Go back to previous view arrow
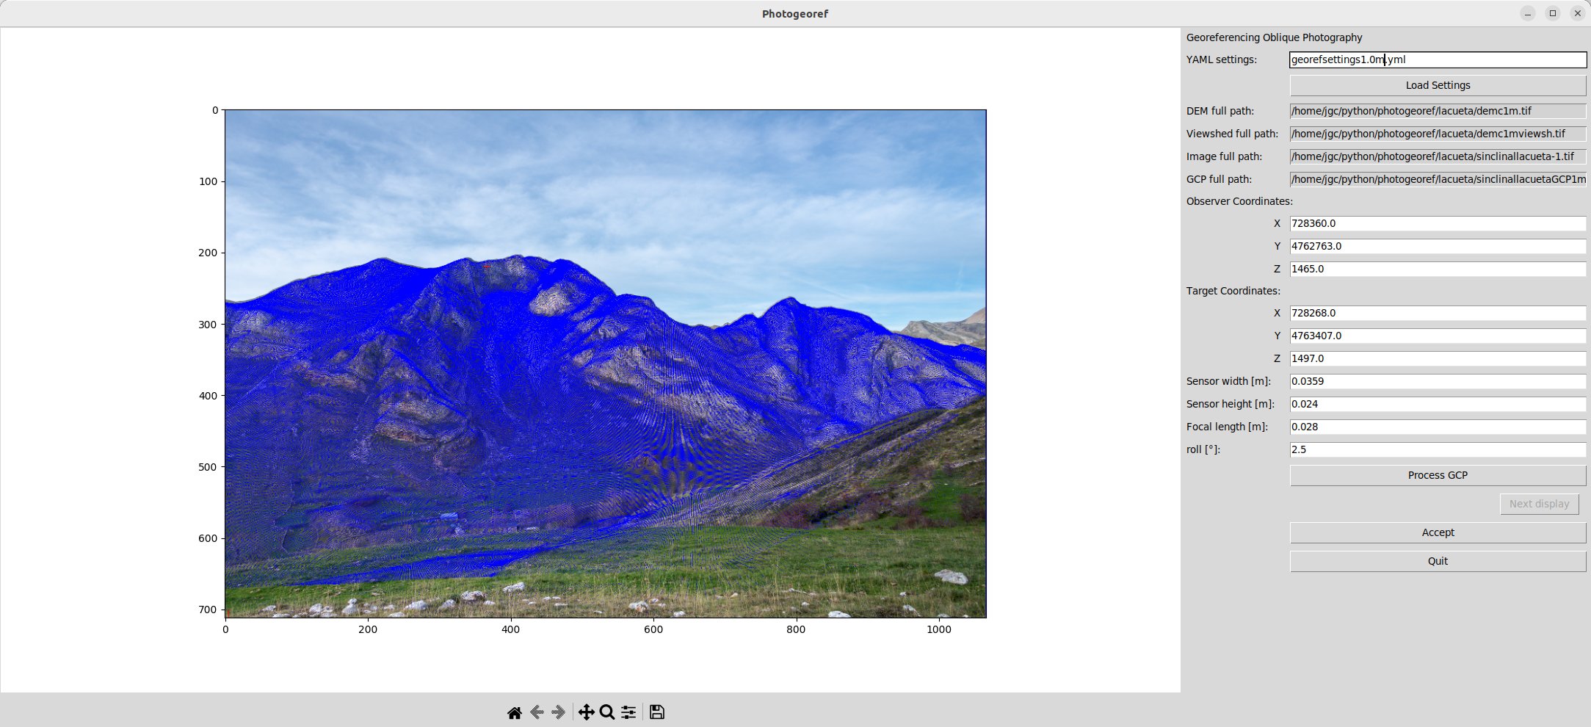Viewport: 1591px width, 727px height. (537, 712)
